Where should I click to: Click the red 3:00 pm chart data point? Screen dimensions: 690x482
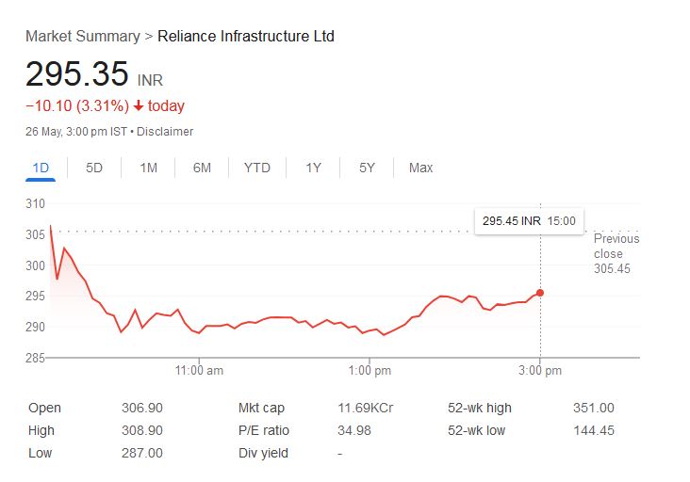pos(539,293)
